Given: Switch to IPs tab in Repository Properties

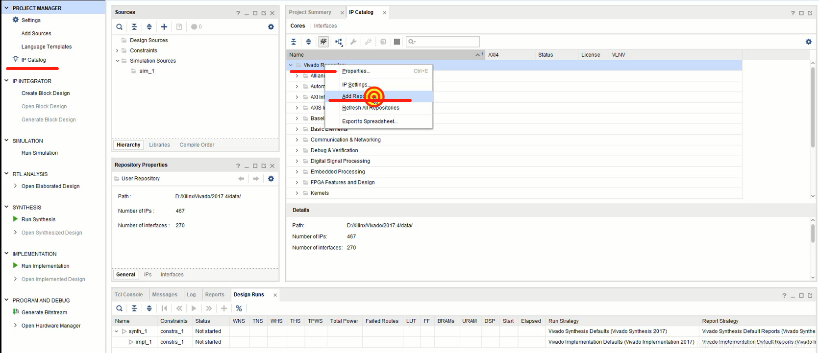Looking at the screenshot, I should coord(148,275).
